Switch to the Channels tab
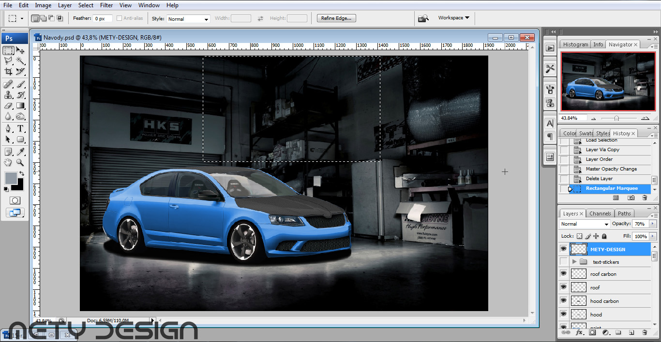Screen dimensions: 661x342 [600, 214]
